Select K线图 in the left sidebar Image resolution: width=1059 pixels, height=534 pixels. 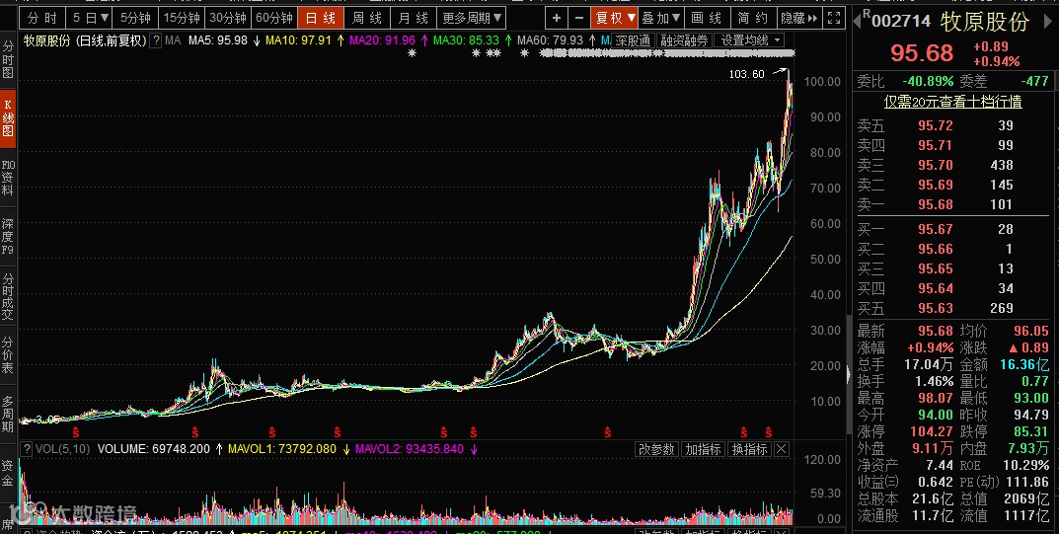pos(8,118)
